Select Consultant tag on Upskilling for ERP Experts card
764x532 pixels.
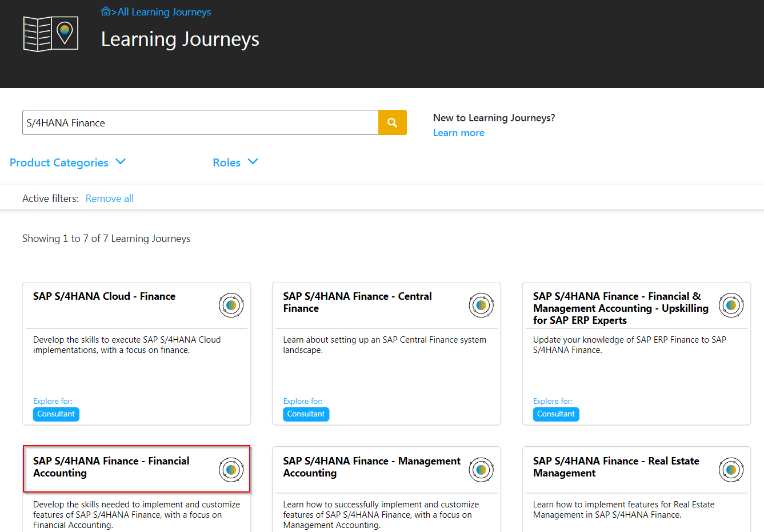pos(555,414)
